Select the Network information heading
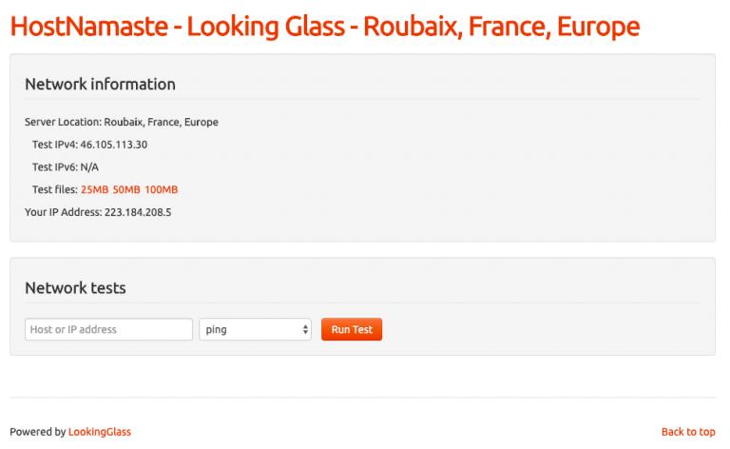This screenshot has height=449, width=730. point(100,85)
